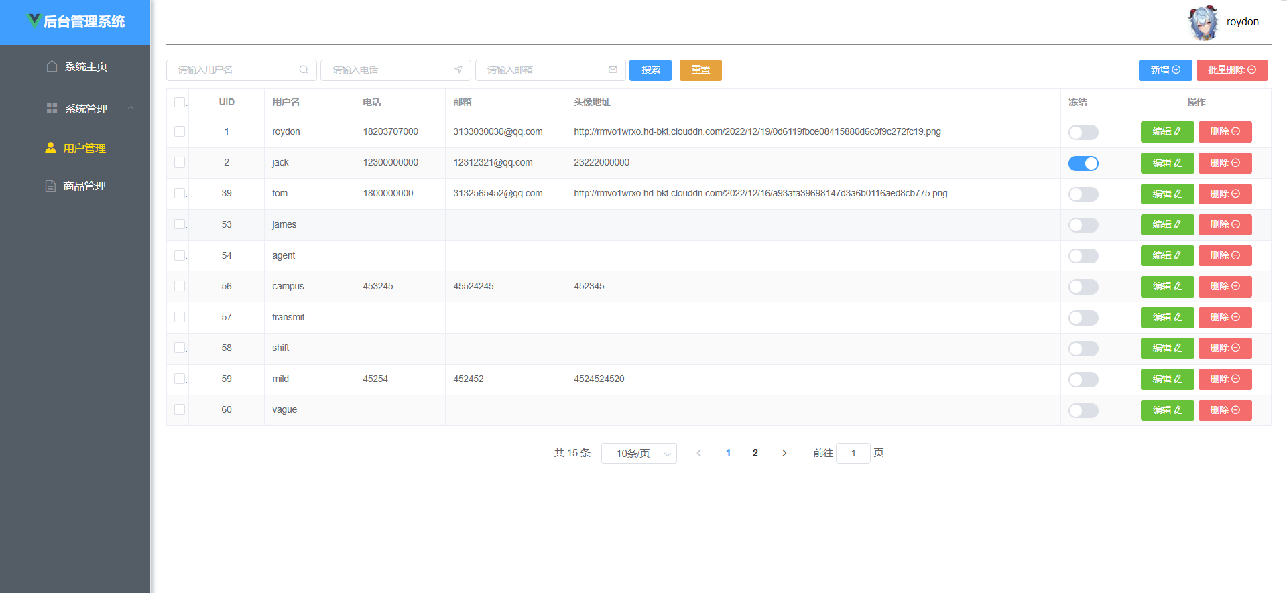Viewport: 1287px width, 593px height.
Task: Delete the tom user row
Action: pos(1225,194)
